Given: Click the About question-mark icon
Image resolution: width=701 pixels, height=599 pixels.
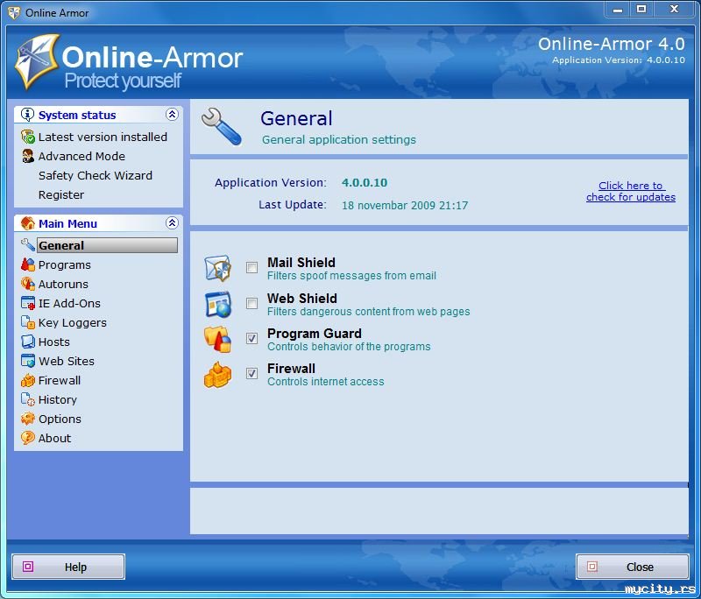Looking at the screenshot, I should [x=28, y=438].
